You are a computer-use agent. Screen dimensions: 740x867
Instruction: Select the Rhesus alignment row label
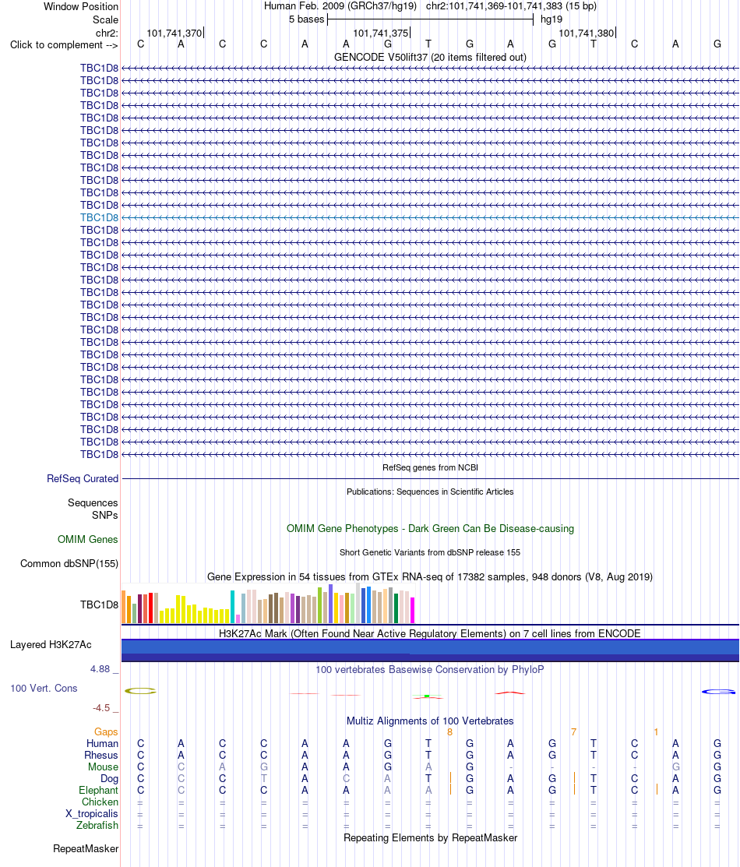101,756
